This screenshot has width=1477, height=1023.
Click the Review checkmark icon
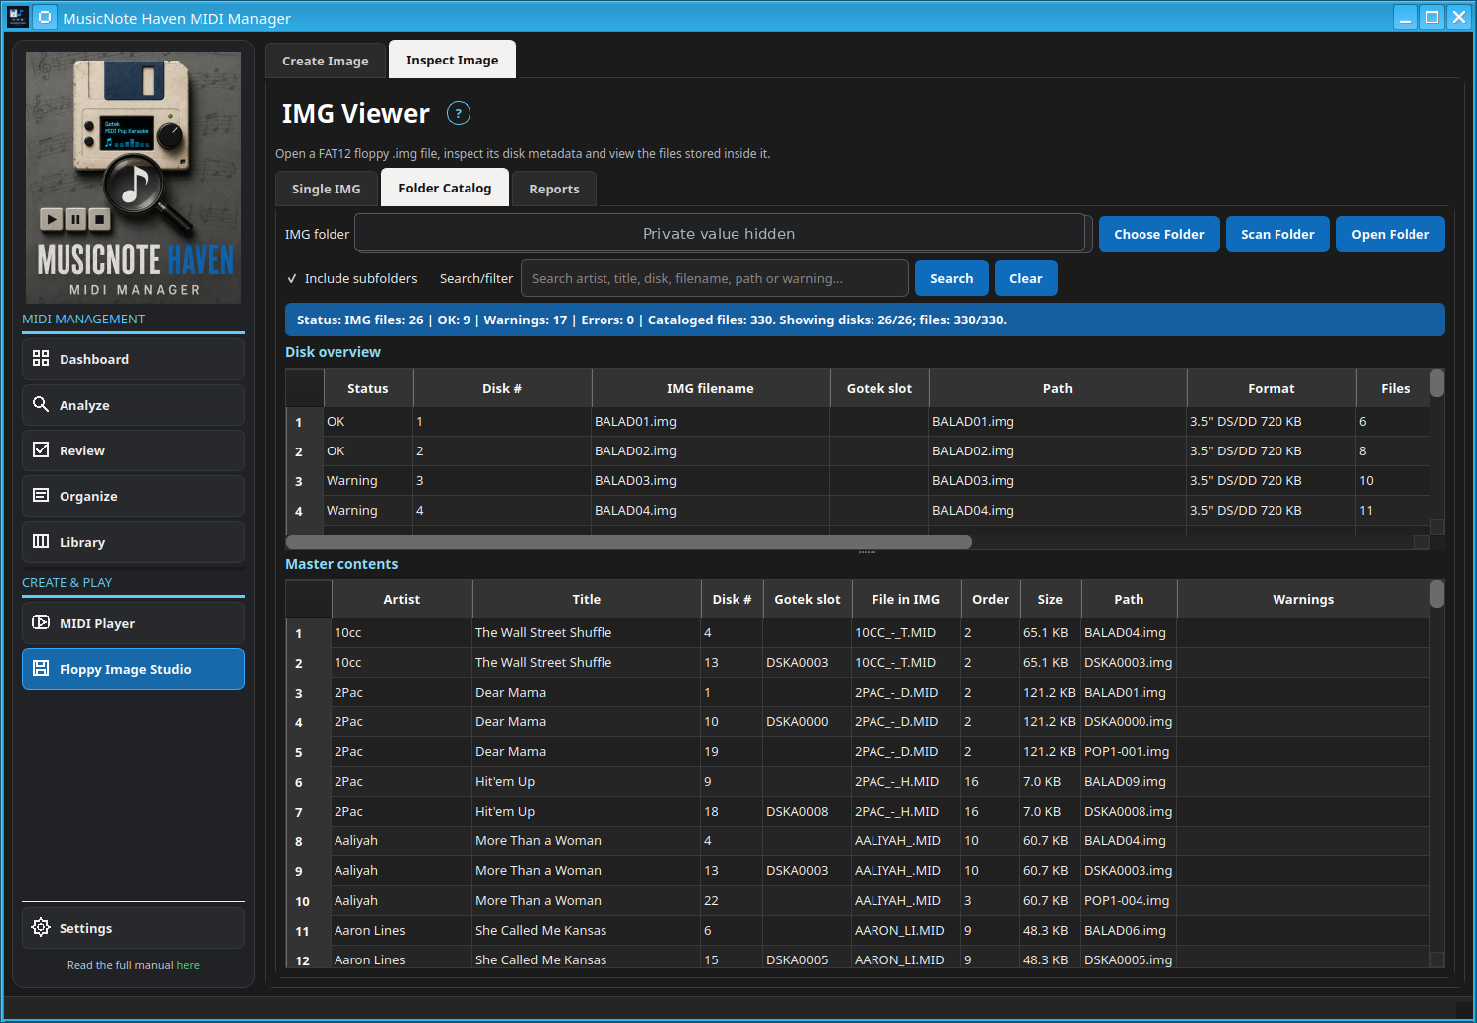(x=41, y=449)
